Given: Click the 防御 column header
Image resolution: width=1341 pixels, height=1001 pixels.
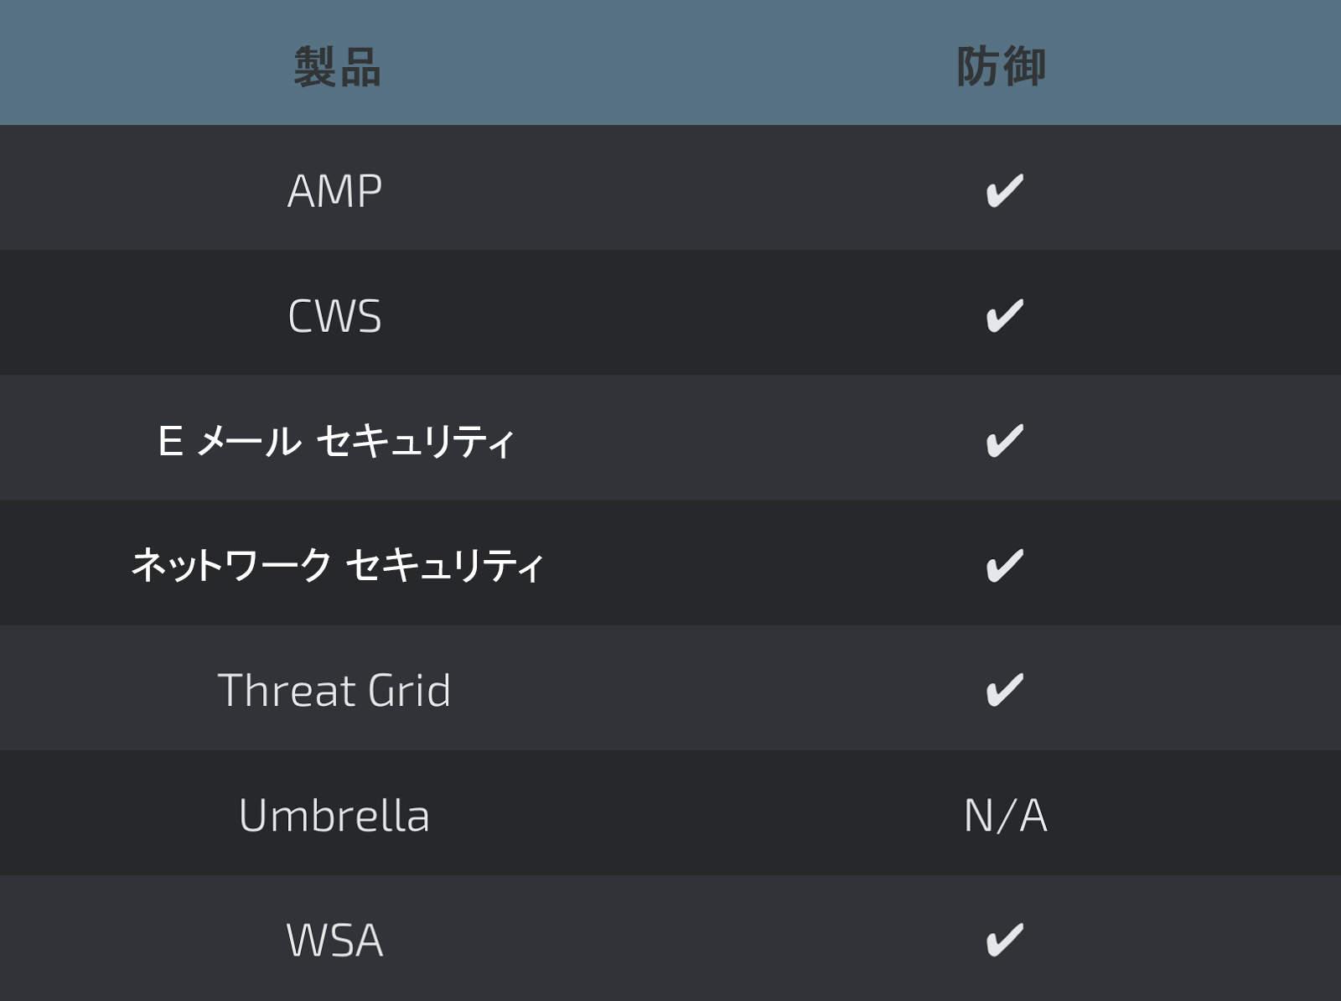Looking at the screenshot, I should point(1001,66).
